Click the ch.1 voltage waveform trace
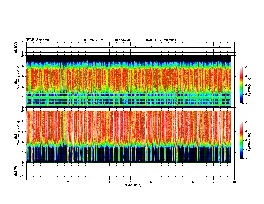Image resolution: width=264 pixels, height=204 pixels. 129,47
